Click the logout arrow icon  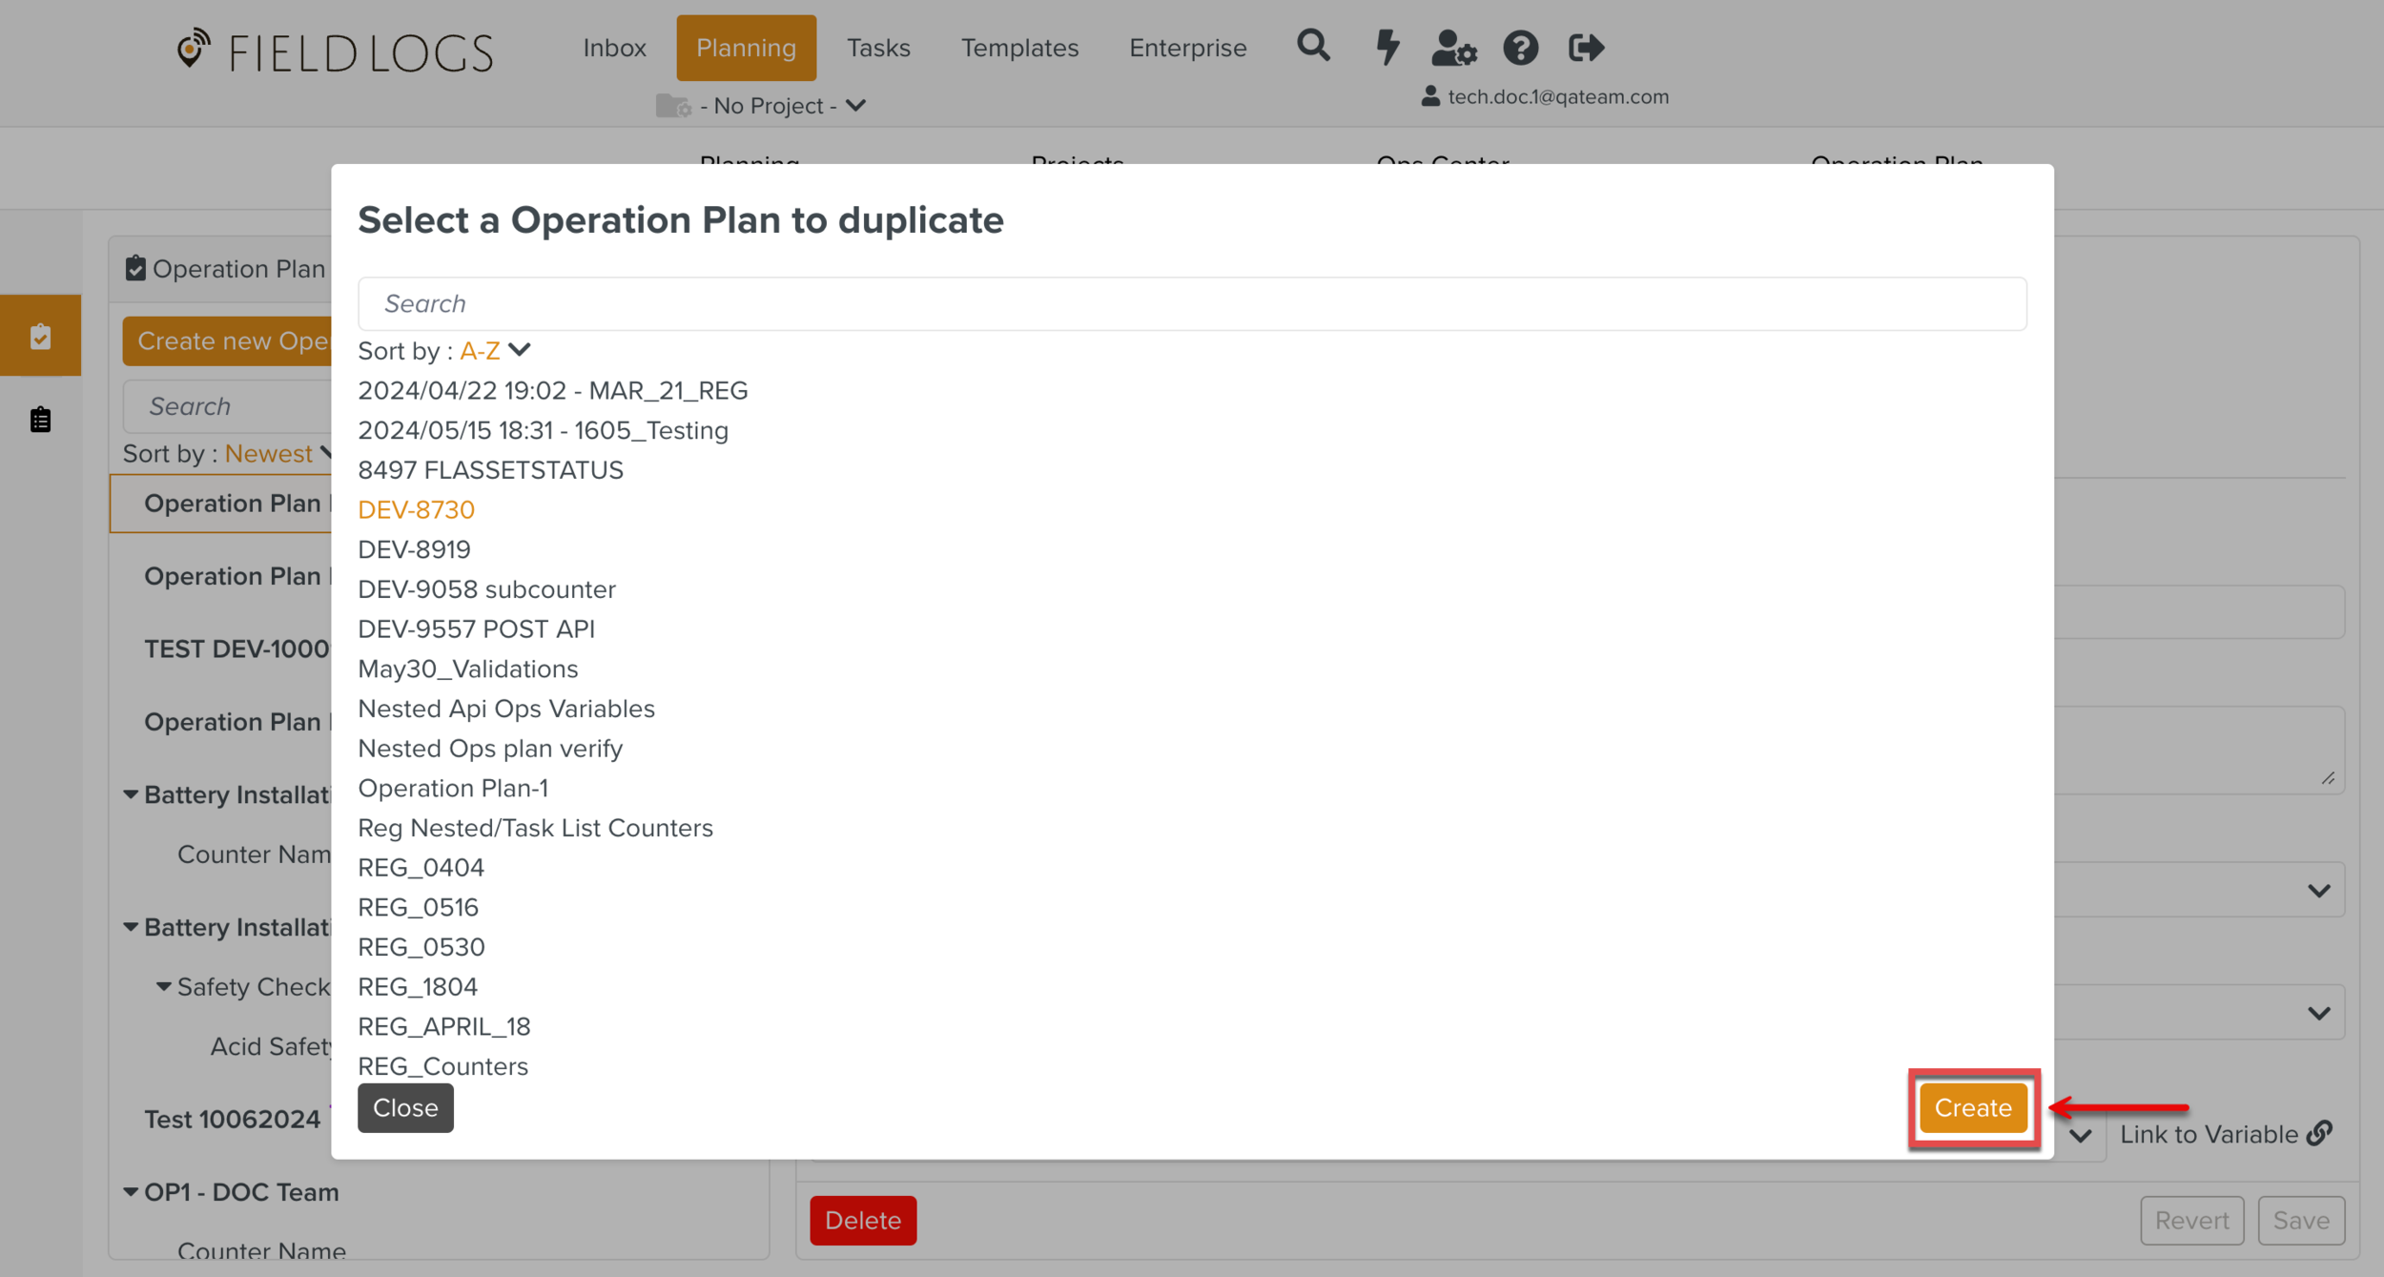point(1586,47)
